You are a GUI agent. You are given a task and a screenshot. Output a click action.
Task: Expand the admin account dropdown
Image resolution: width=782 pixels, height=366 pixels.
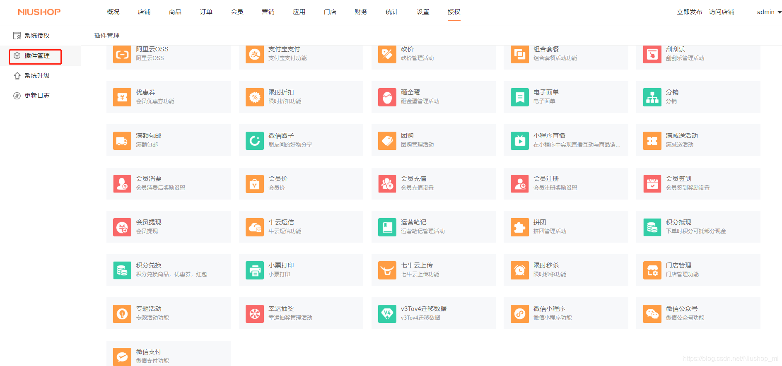(x=769, y=12)
